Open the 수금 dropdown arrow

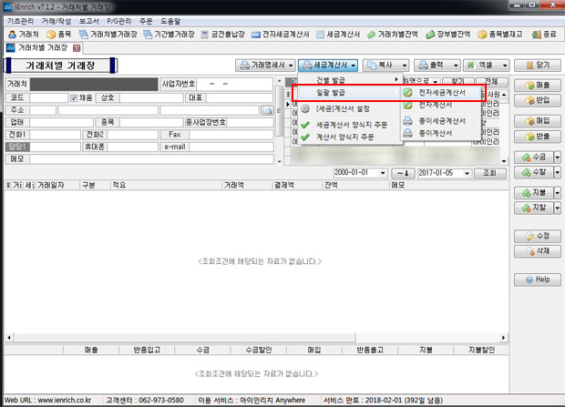[x=556, y=158]
